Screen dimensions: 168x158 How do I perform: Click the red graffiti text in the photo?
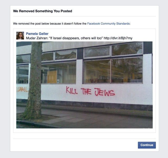coord(90,91)
